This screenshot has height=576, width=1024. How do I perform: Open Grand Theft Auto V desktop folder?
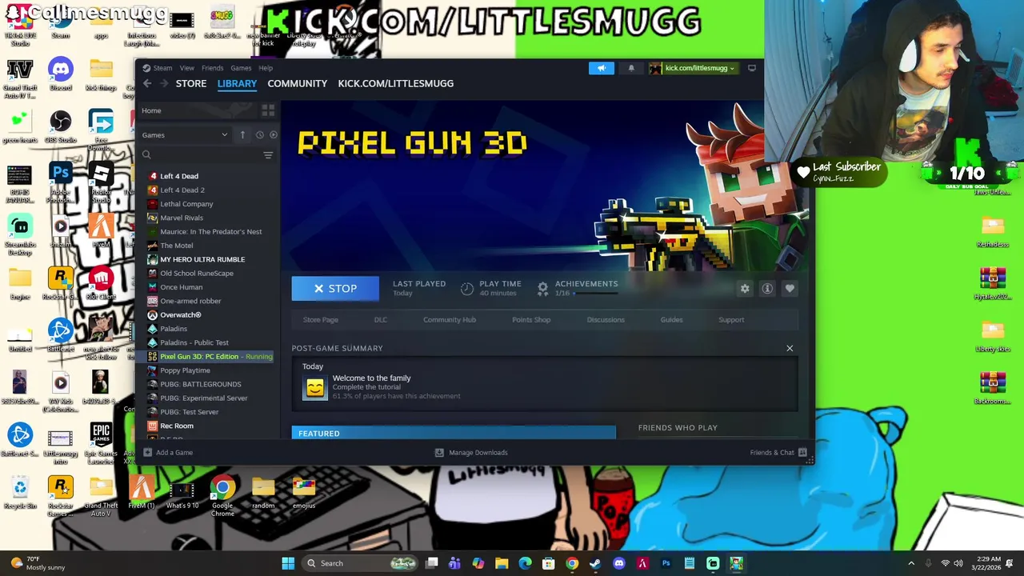(x=101, y=496)
